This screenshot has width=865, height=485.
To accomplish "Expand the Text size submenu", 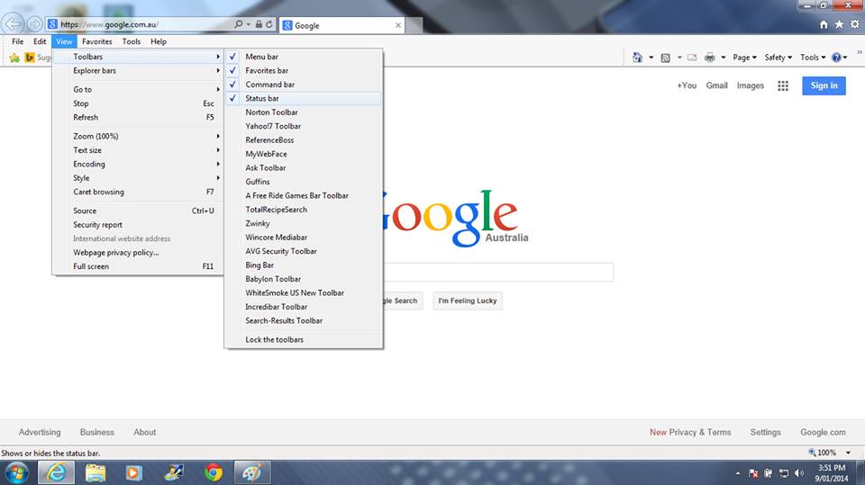I will point(138,150).
